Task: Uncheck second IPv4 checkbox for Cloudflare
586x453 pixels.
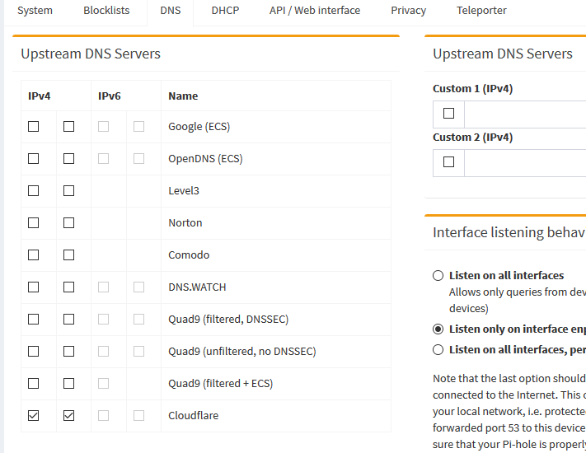Action: [69, 416]
